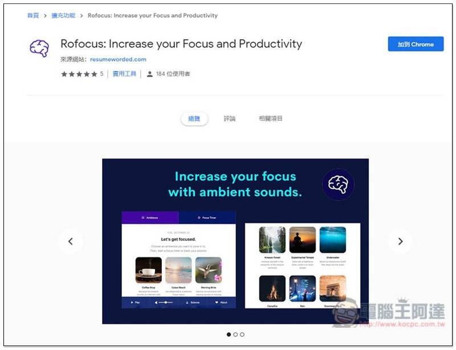Screen dimensions: 456x350
Task: Select the first carousel dot
Action: 229,335
